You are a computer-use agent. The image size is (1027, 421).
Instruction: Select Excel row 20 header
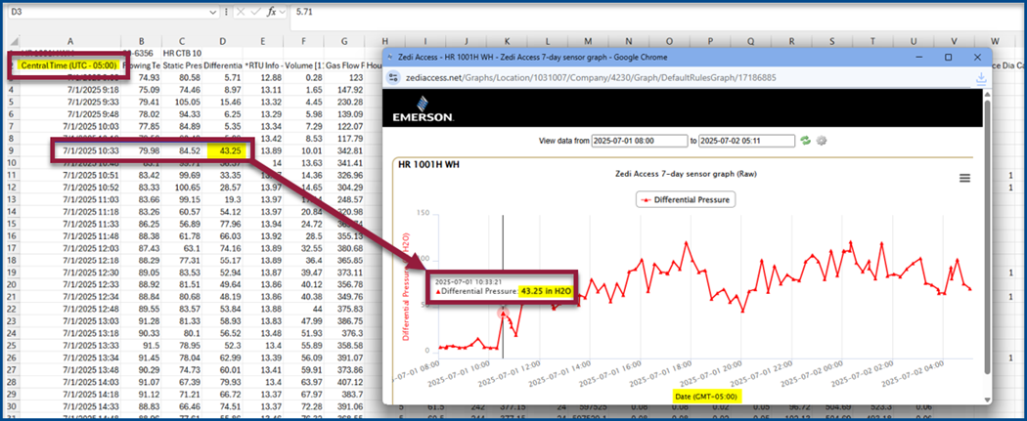11,284
